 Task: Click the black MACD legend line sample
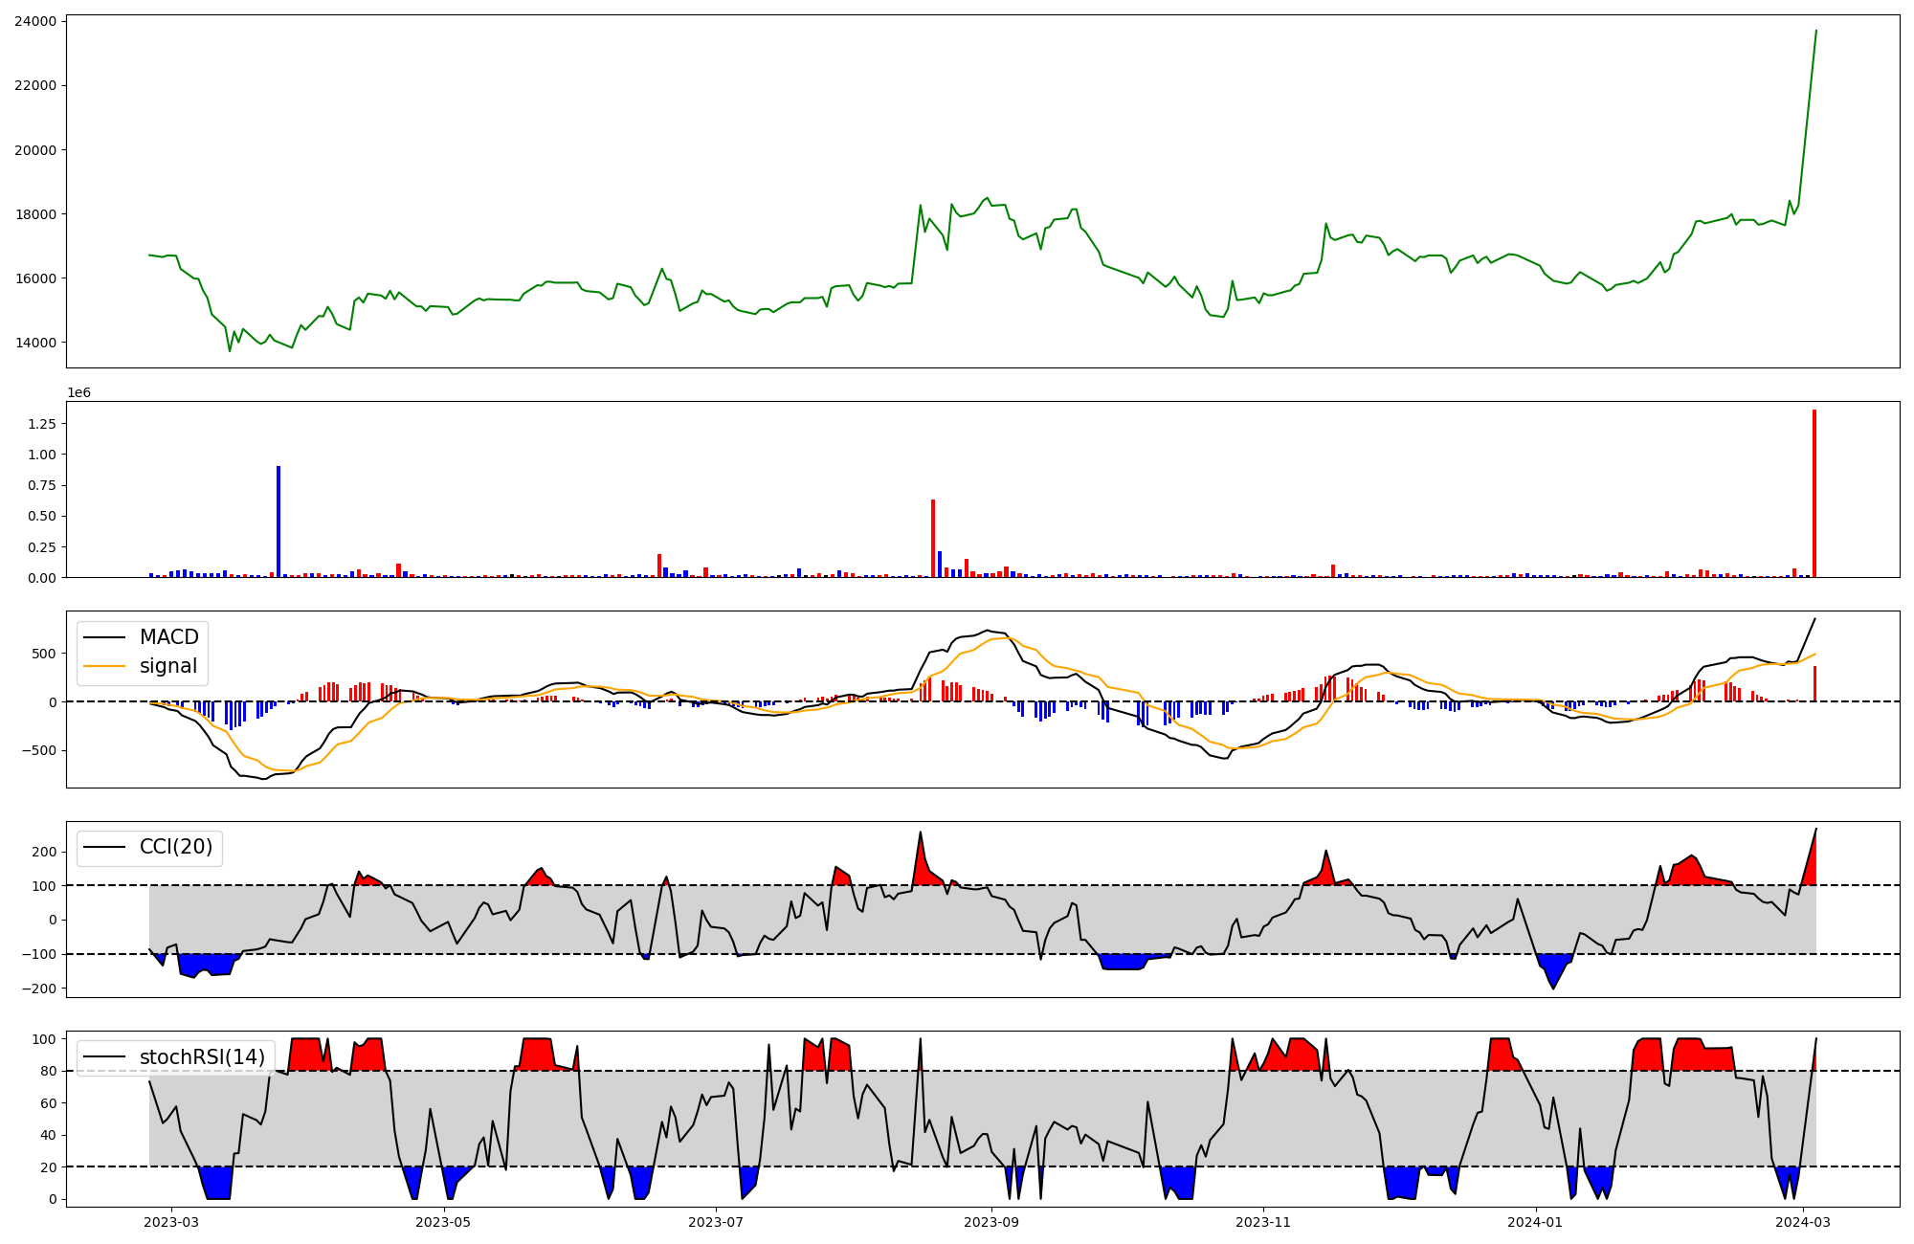pos(104,637)
